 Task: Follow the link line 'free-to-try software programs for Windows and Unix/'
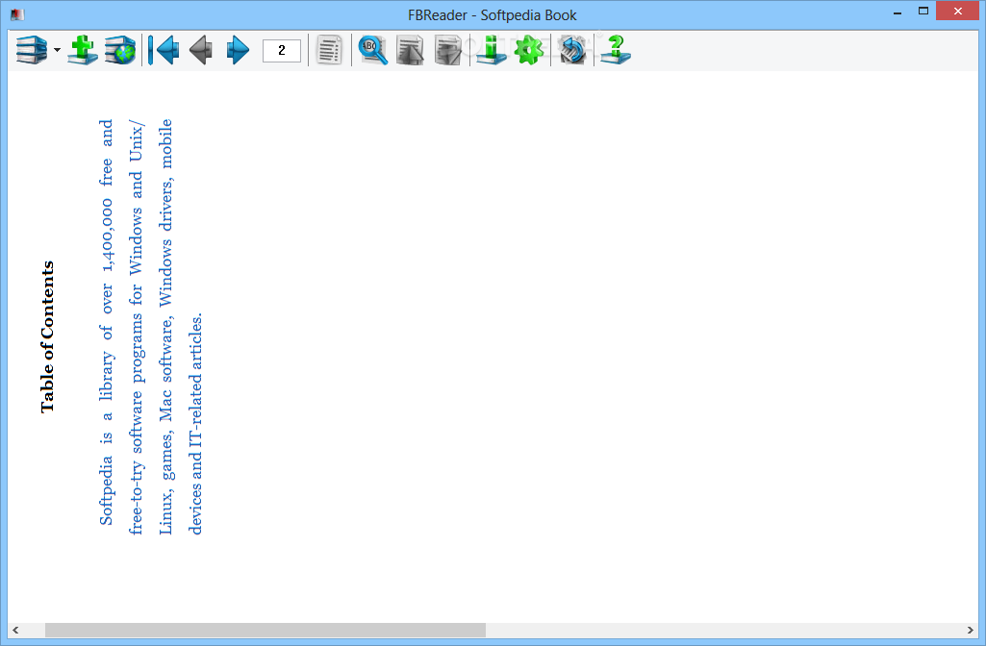coord(137,328)
